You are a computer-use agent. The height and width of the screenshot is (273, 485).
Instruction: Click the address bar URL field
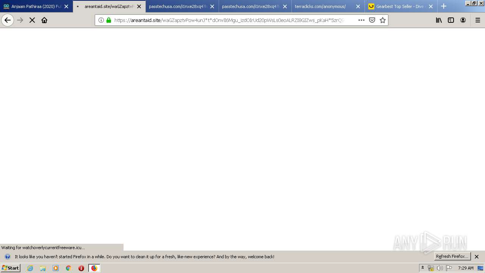[229, 20]
